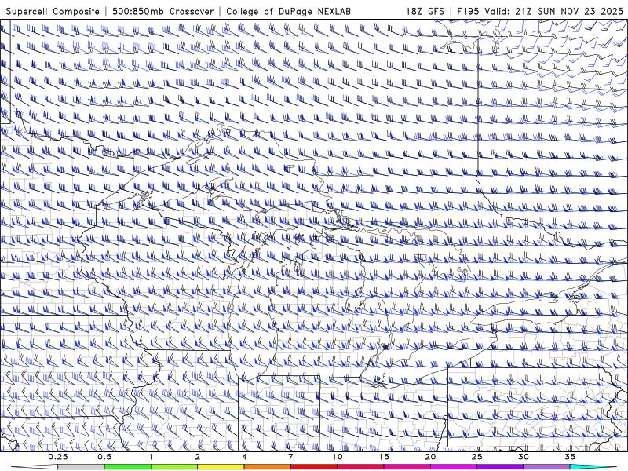Click the 'Supercell Composite' title text

point(53,11)
